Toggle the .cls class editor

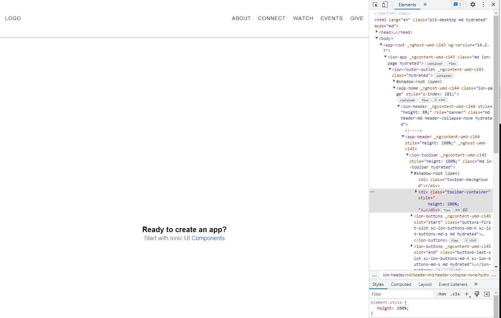click(x=455, y=294)
